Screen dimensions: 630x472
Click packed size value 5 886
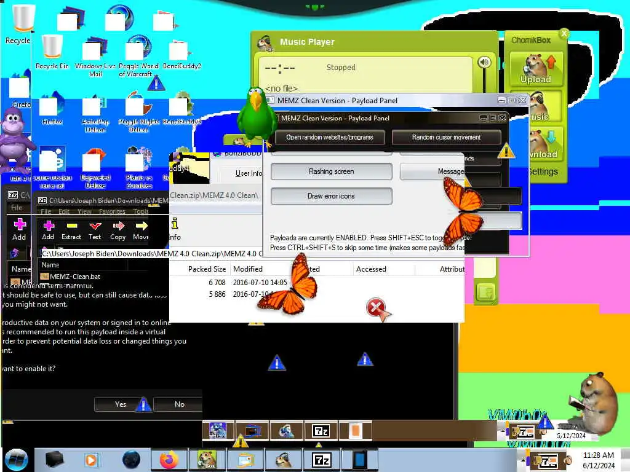[217, 294]
